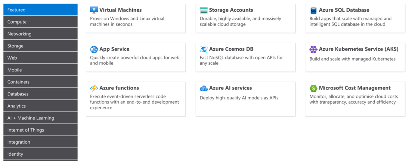Open the Azure AI services title
This screenshot has height=161, width=415.
coord(231,88)
